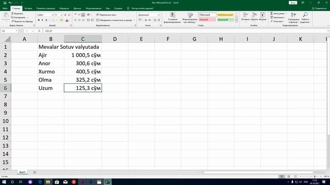Switch to the Разметка страницы ribbon tab
Screen dimensions: 330x185
[46, 8]
